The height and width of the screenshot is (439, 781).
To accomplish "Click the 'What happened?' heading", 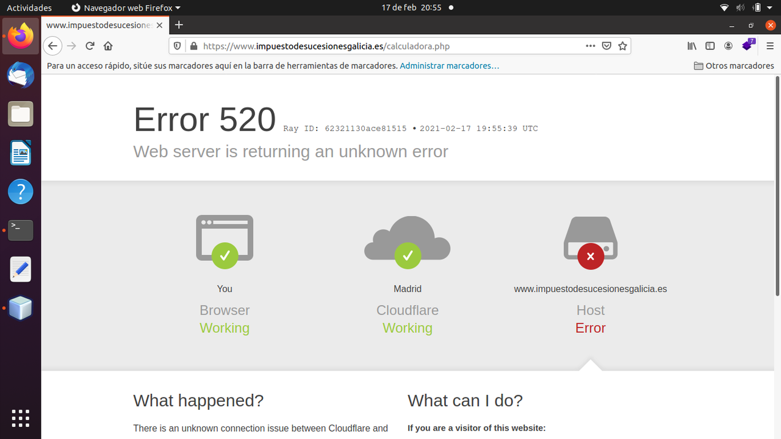I will point(198,401).
